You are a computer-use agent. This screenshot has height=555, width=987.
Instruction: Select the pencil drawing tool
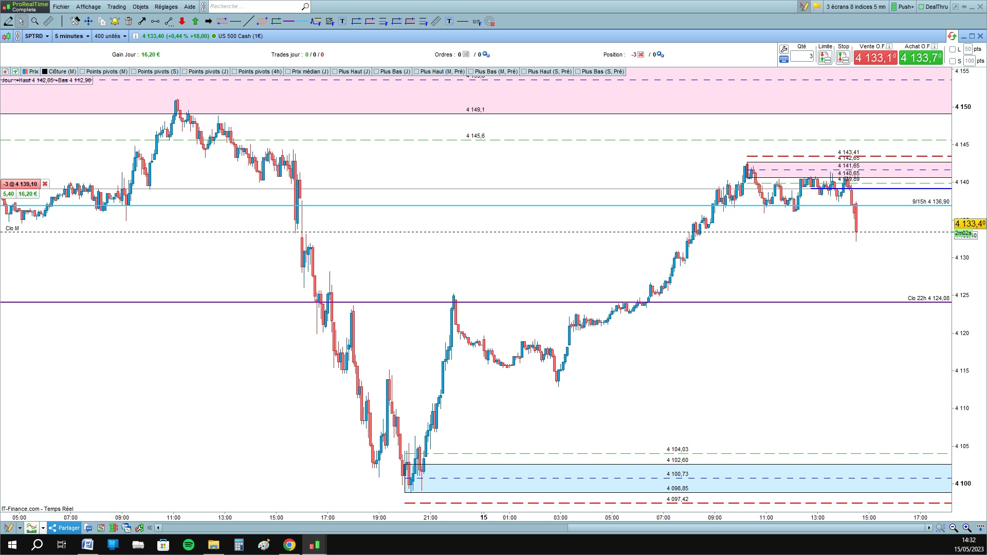[x=8, y=21]
